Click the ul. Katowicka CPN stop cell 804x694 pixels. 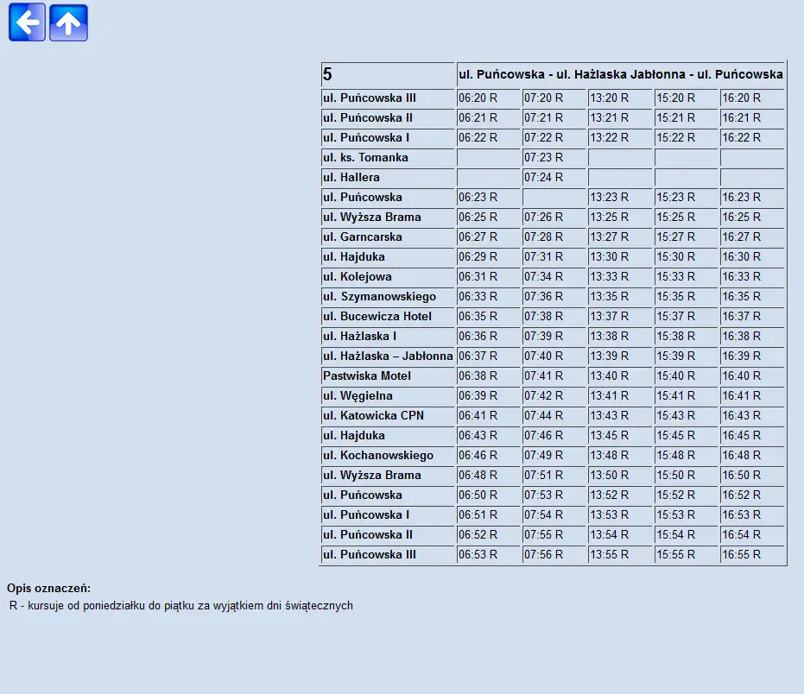tap(373, 416)
